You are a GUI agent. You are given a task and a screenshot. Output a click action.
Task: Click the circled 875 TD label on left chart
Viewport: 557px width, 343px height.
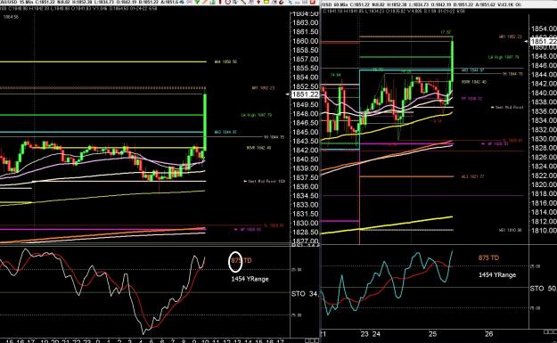click(241, 260)
